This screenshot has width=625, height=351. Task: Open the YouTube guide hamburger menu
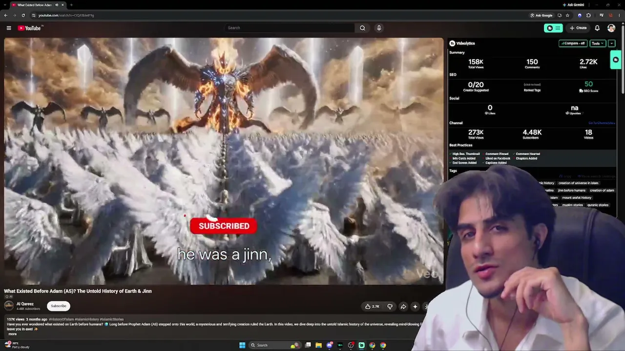click(9, 28)
